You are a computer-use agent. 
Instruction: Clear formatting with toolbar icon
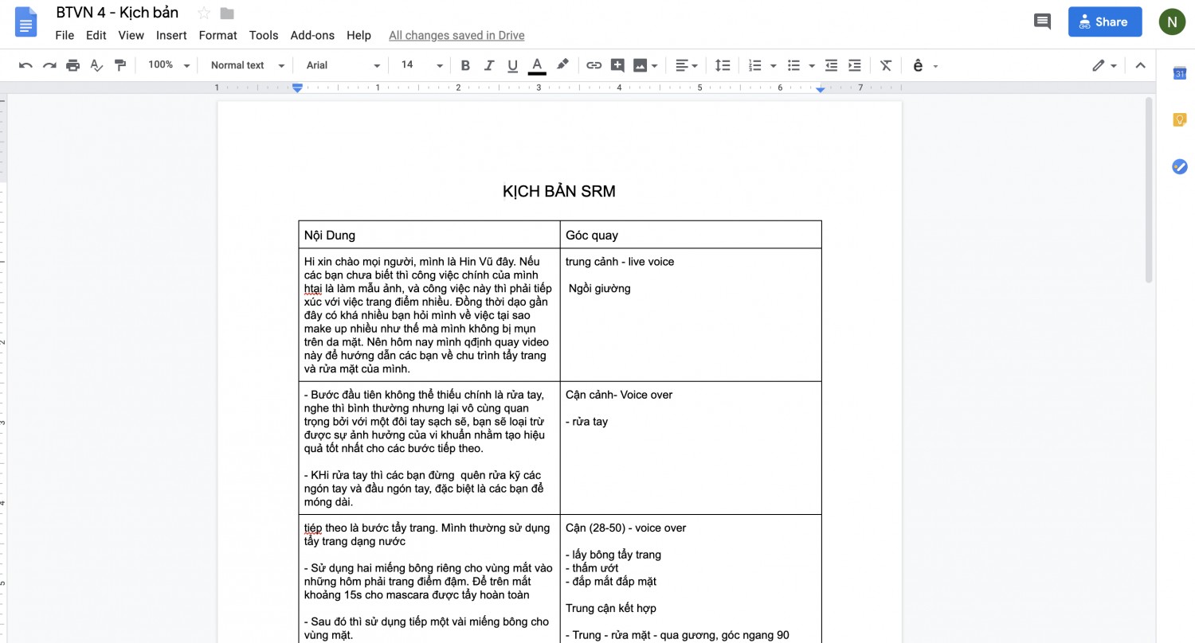885,65
